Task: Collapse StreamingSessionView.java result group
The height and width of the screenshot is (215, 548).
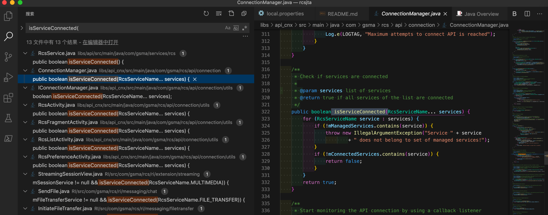Action: coord(25,174)
